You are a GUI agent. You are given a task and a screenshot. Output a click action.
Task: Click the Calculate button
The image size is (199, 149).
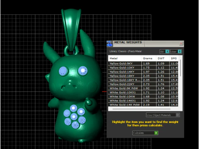pos(145,133)
